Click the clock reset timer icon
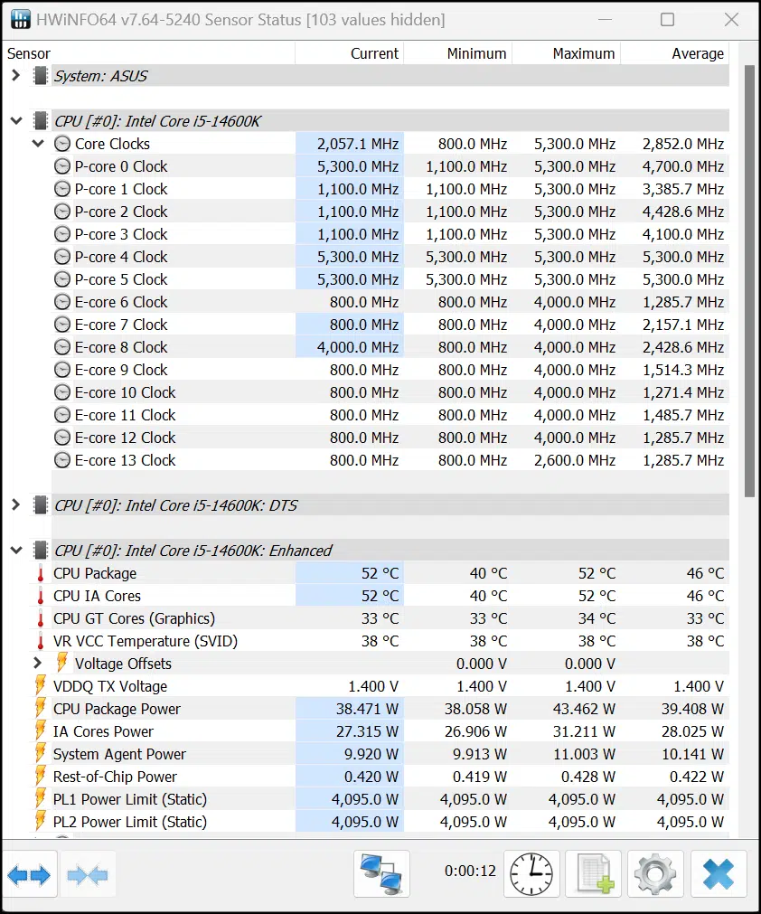Image resolution: width=761 pixels, height=914 pixels. pyautogui.click(x=531, y=874)
